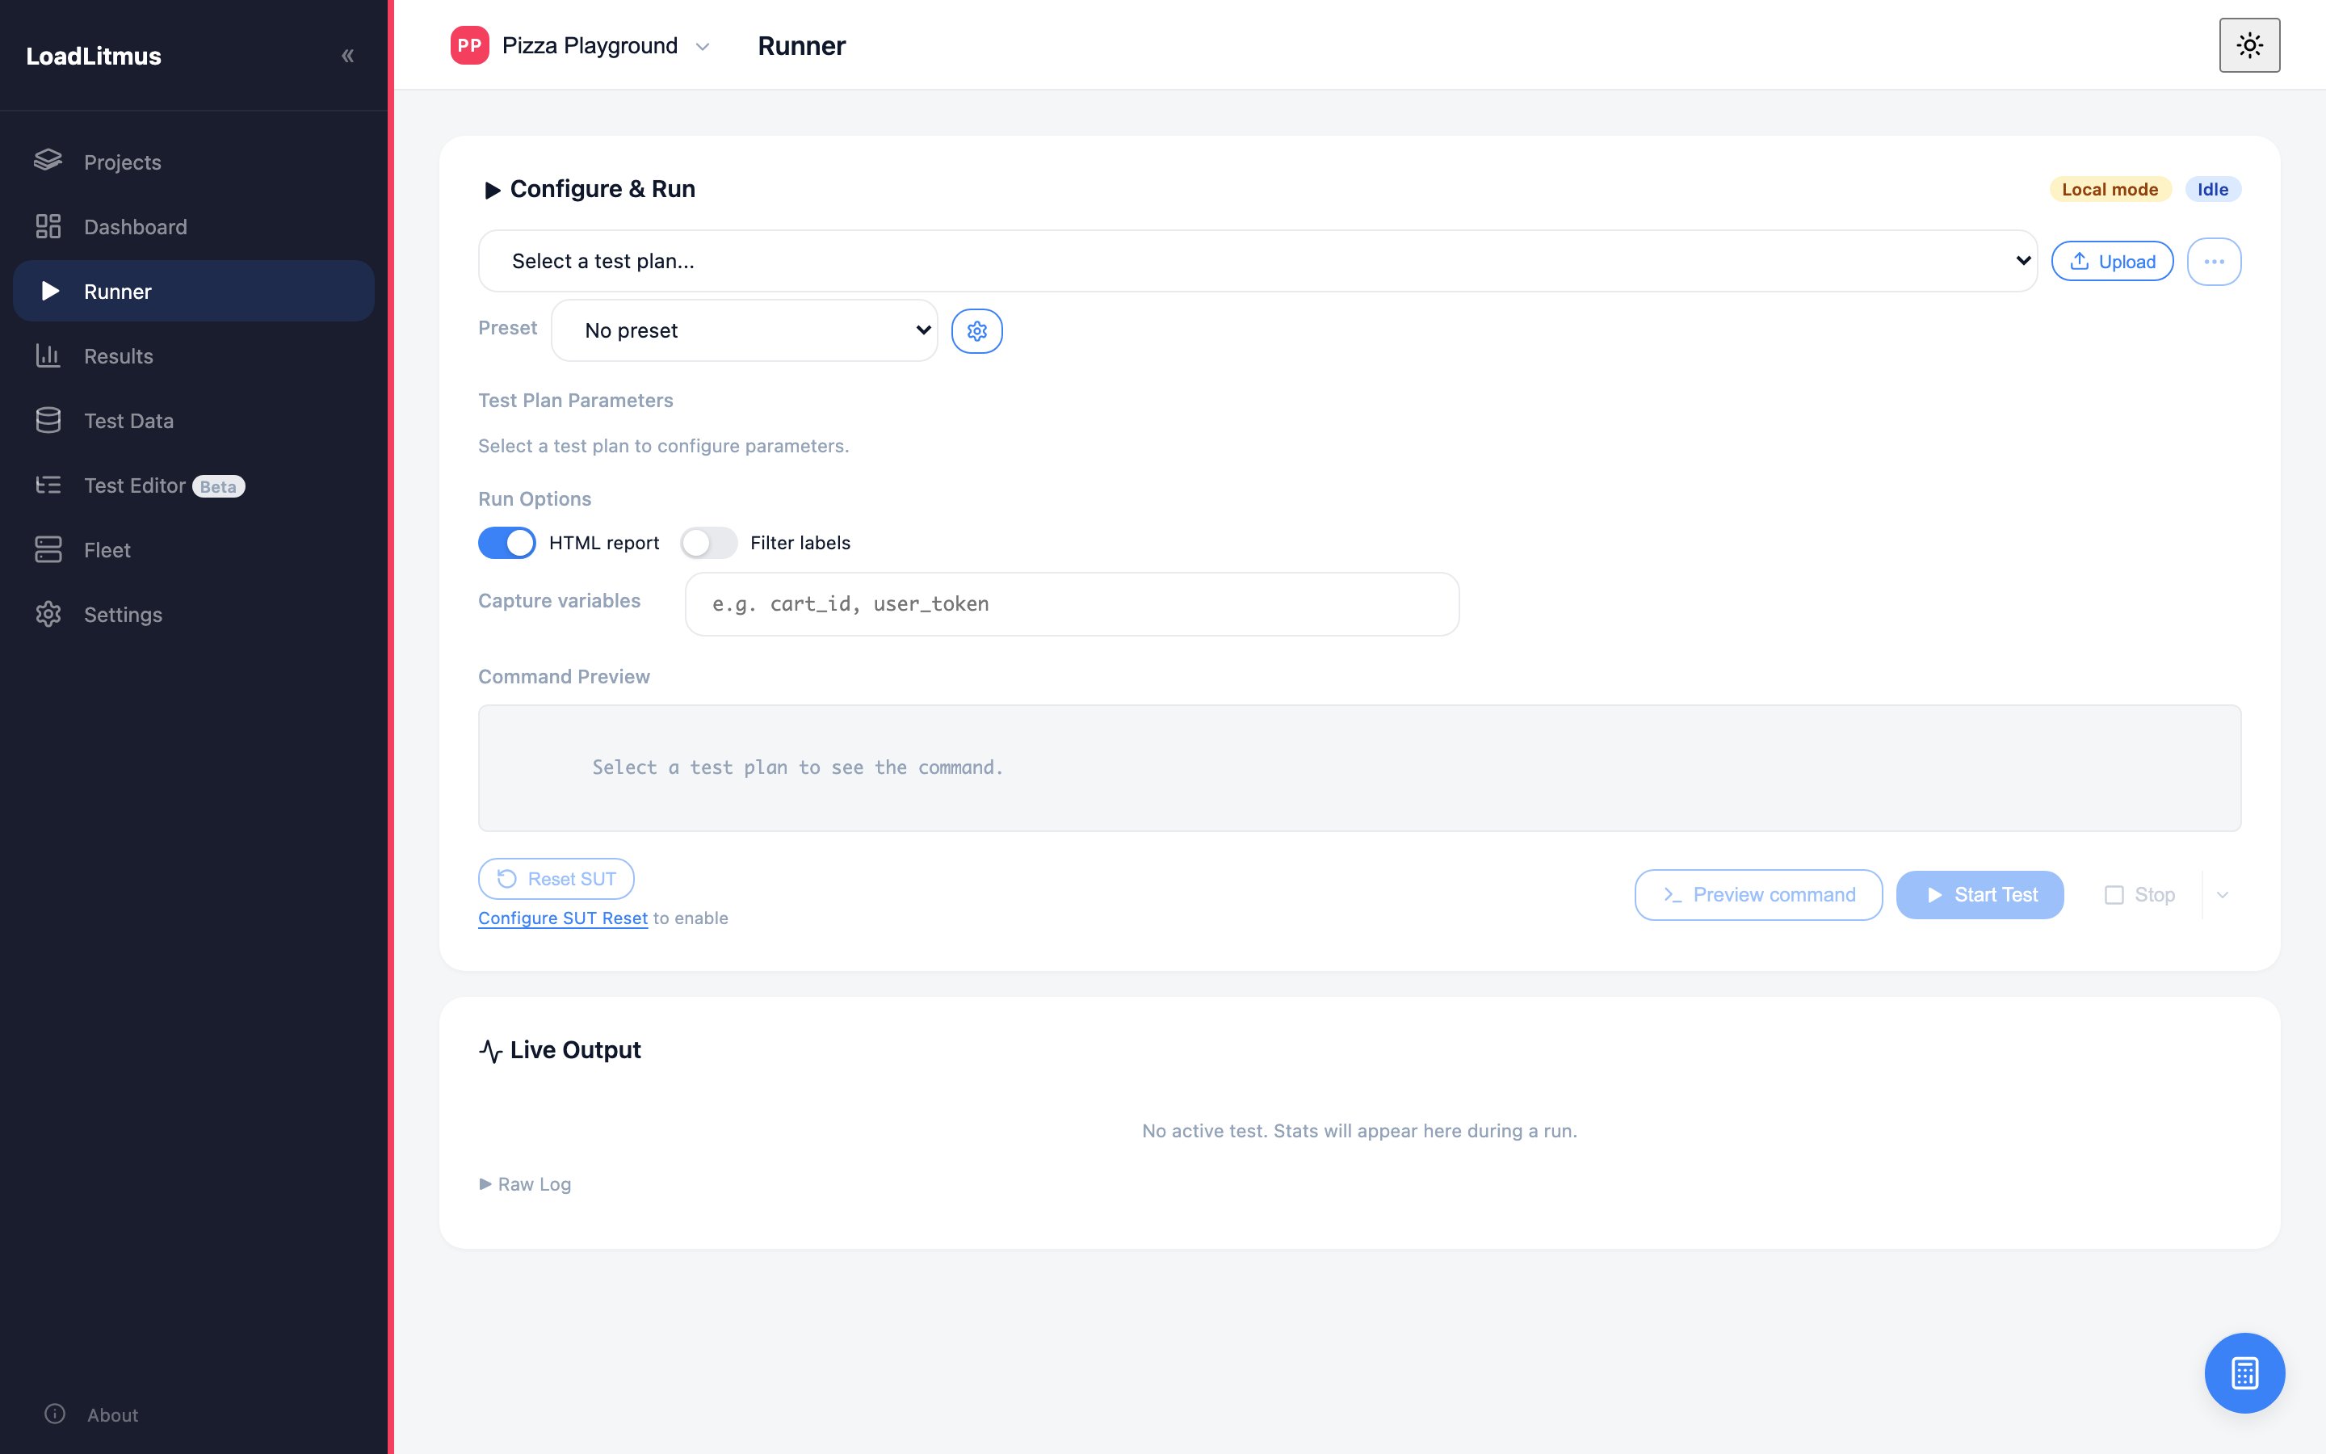
Task: Open the No preset dropdown
Action: point(744,331)
